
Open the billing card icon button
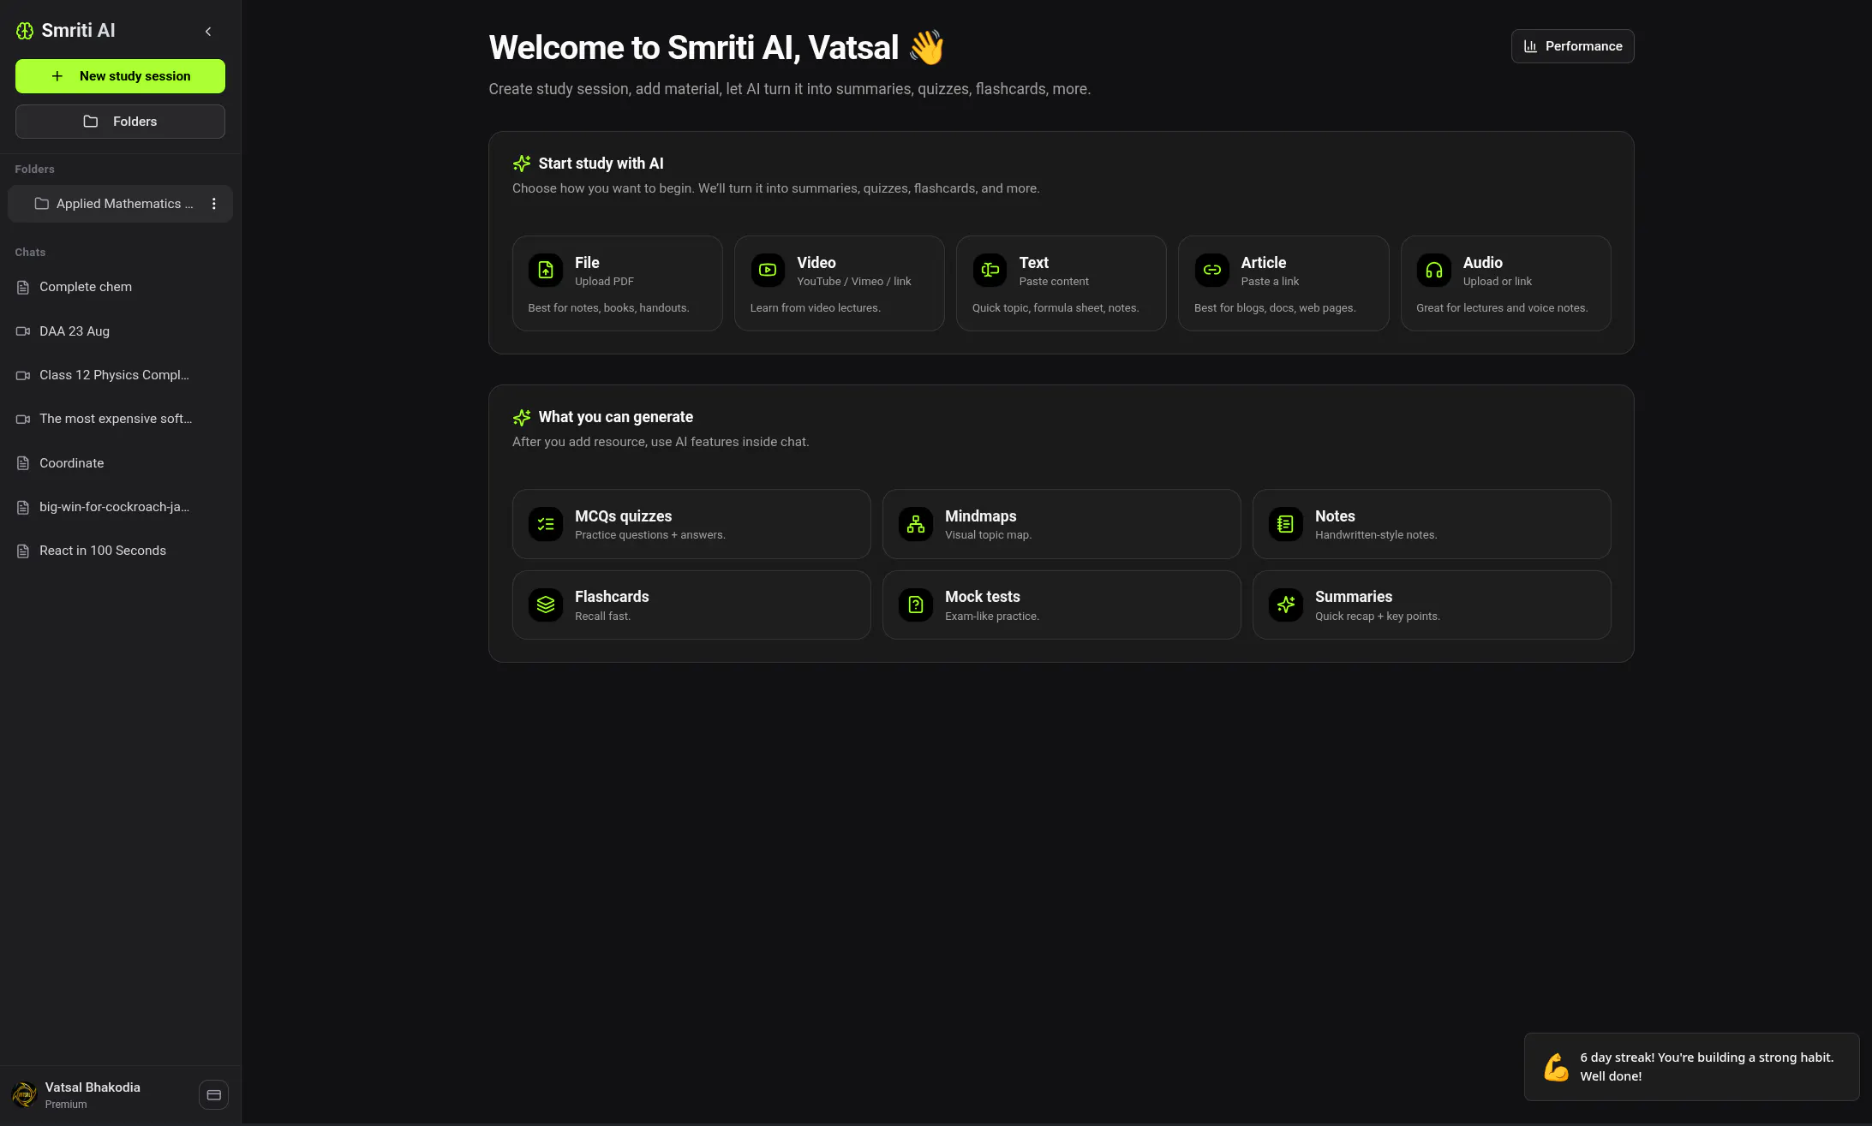[214, 1095]
